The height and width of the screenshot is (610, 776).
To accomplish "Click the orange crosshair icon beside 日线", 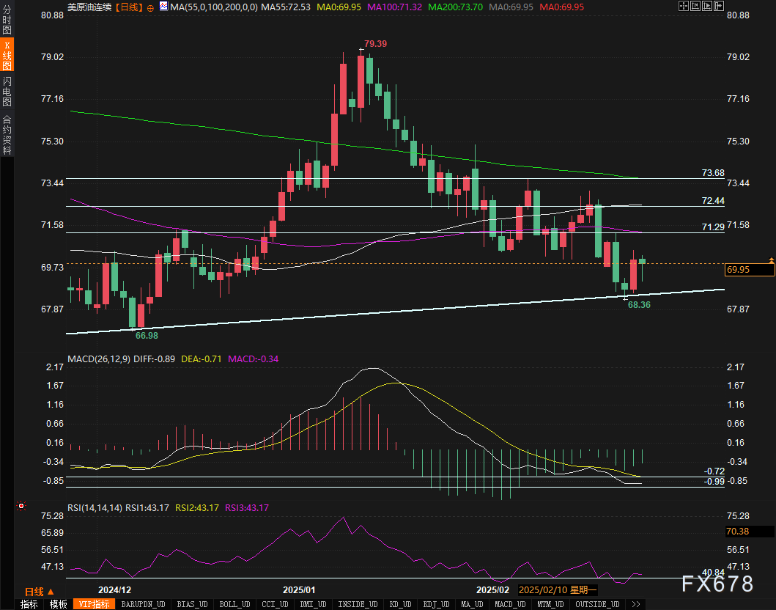I will coord(150,7).
